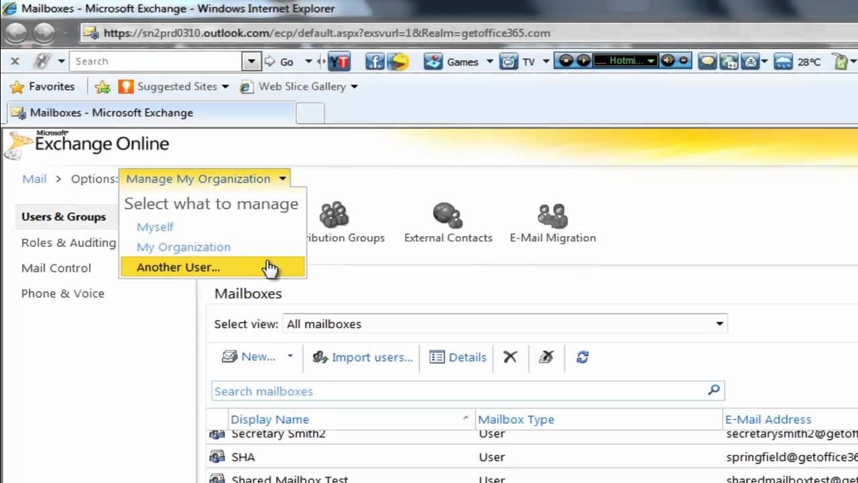Click the New... mailbox button
858x483 pixels.
click(x=249, y=356)
